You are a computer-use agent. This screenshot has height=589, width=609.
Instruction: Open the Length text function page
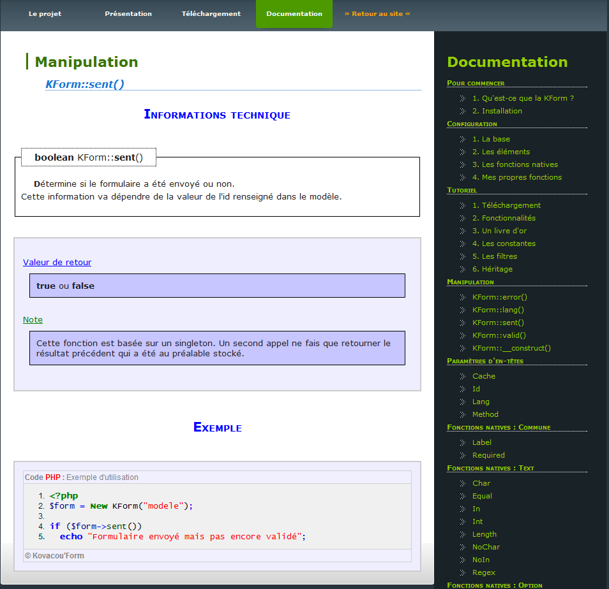click(485, 535)
